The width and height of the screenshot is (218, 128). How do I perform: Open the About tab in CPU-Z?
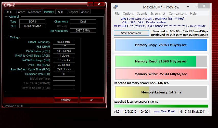pos(85,12)
